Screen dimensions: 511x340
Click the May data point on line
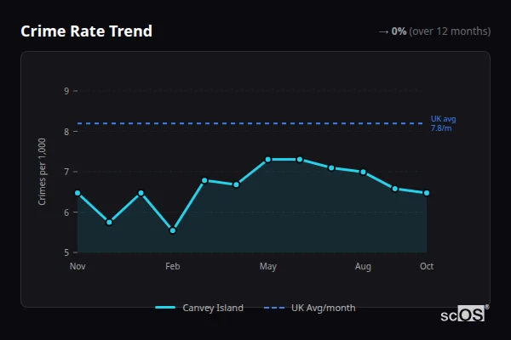click(268, 160)
